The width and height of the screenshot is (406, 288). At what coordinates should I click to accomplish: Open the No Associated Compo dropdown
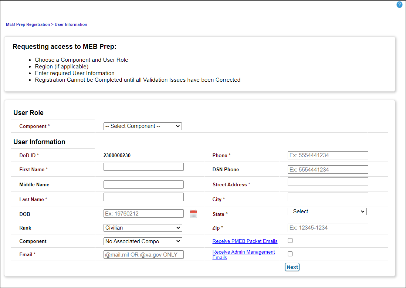[142, 241]
